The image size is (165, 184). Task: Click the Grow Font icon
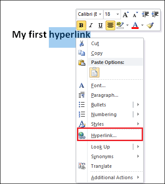126,14
